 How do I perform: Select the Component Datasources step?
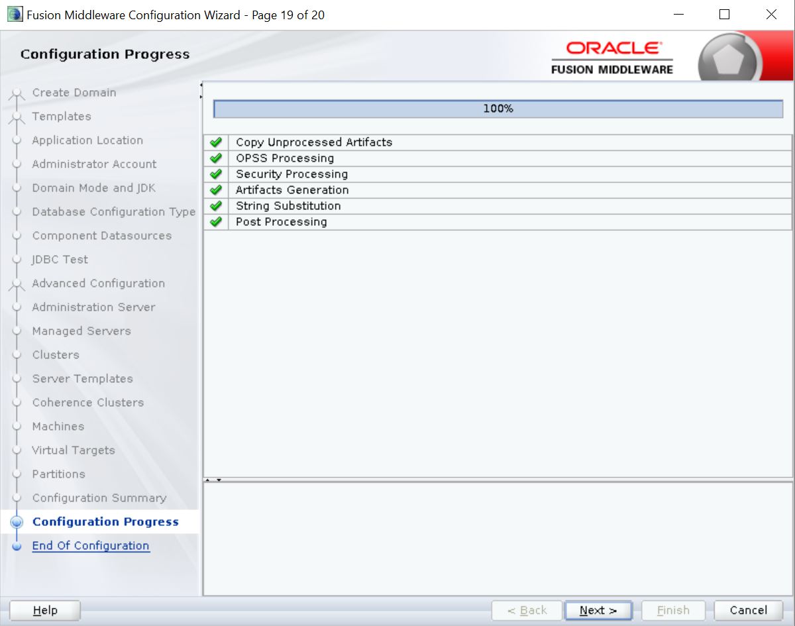coord(102,236)
